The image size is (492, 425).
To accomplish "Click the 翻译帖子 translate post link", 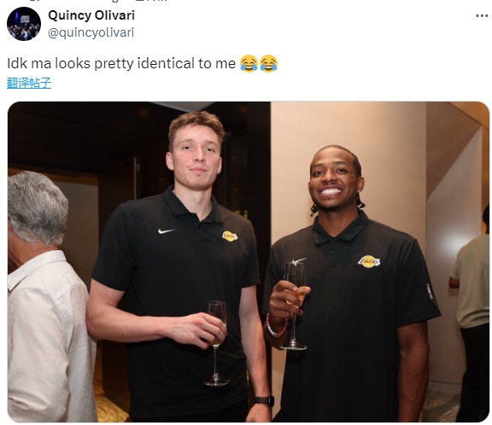I will [x=29, y=83].
